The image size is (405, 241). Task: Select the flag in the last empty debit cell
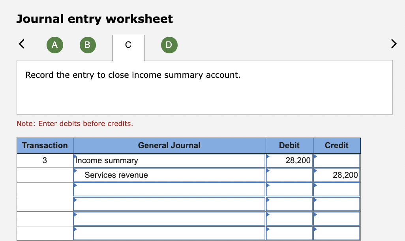[x=268, y=230]
